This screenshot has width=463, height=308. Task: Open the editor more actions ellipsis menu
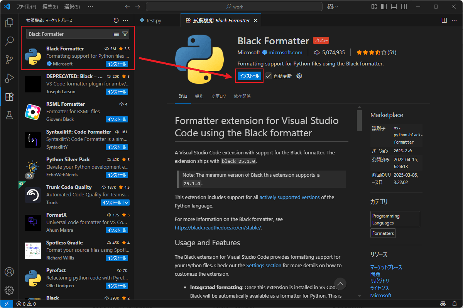pyautogui.click(x=454, y=20)
